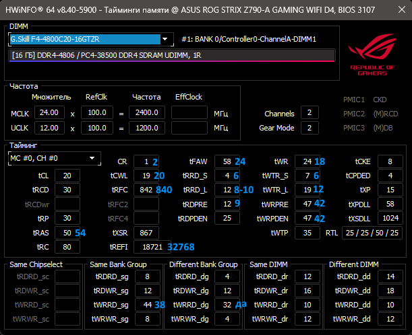Click the MCLK frequency field 2400.0

click(147, 112)
